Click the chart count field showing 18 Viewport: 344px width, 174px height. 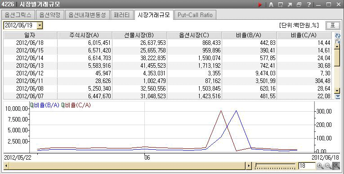(x=307, y=166)
